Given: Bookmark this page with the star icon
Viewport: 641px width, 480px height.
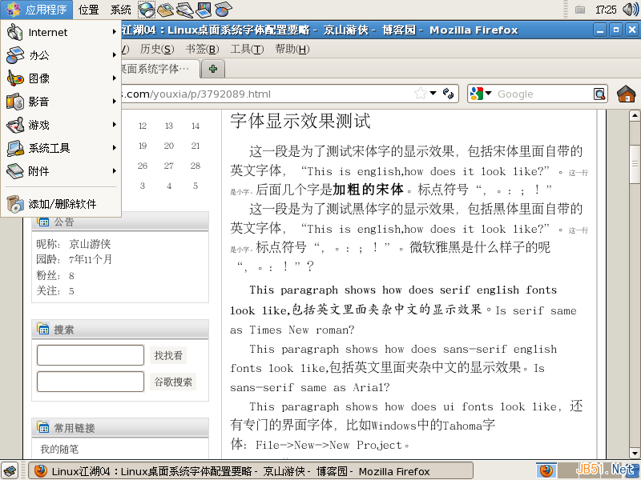Looking at the screenshot, I should (x=420, y=94).
